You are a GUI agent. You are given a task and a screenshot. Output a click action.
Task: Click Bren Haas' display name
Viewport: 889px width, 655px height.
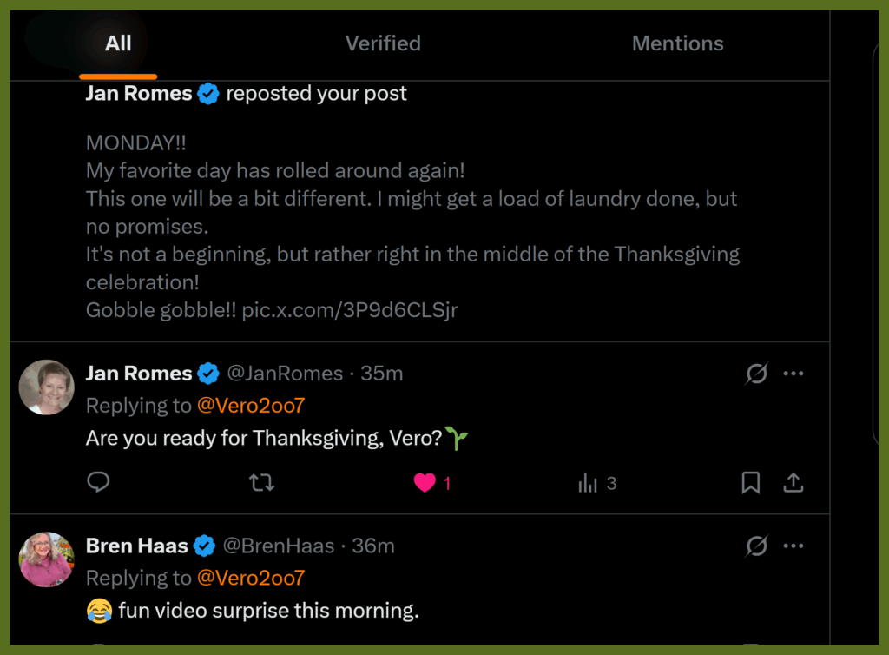point(137,546)
